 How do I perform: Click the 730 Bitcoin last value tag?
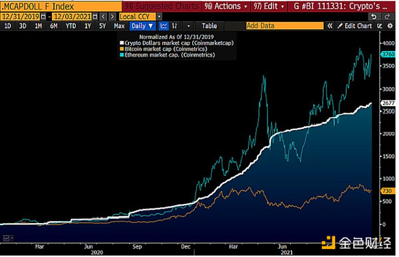[388, 191]
